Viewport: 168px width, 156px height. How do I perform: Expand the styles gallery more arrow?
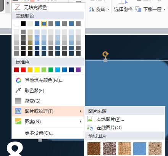point(8,4)
